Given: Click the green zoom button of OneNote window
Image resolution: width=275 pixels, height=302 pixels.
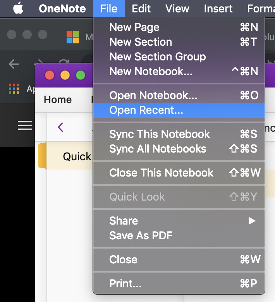Looking at the screenshot, I should [x=81, y=75].
